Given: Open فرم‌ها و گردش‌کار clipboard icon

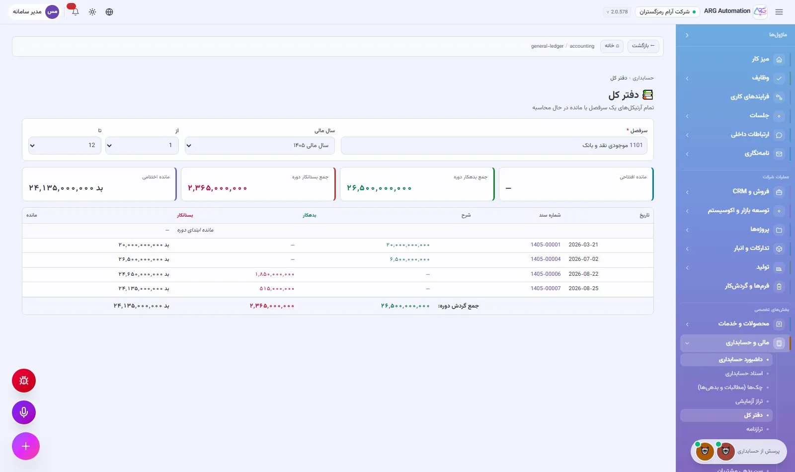Looking at the screenshot, I should click(779, 287).
